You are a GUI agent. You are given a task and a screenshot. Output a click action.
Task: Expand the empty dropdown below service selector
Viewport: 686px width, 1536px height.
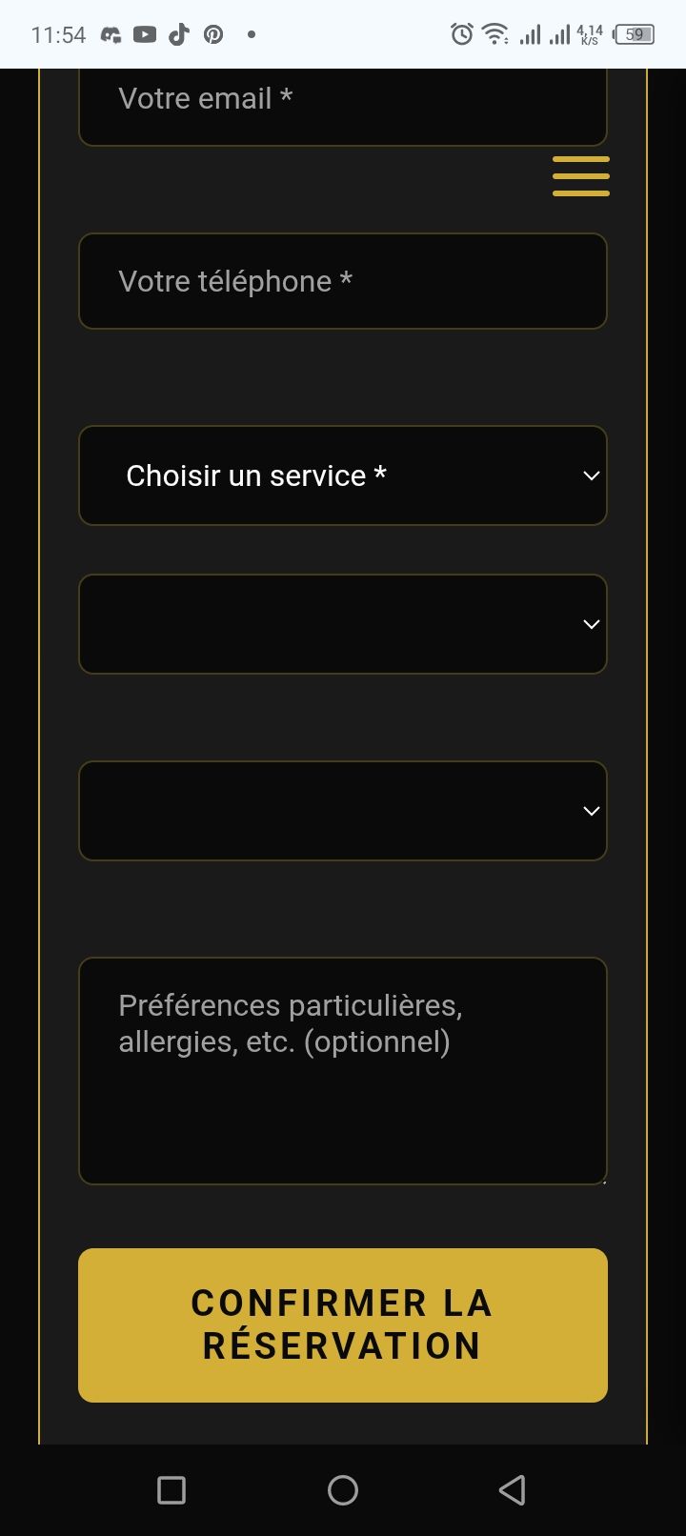[x=343, y=624]
